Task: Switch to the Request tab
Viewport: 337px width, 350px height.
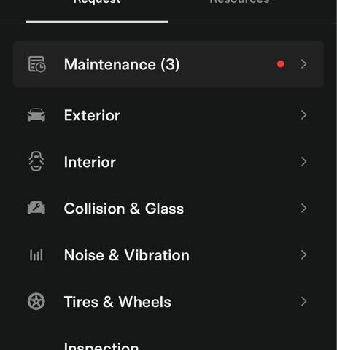Action: [x=97, y=2]
